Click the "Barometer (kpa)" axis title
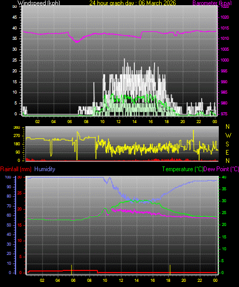239x287 pixels. coord(212,3)
